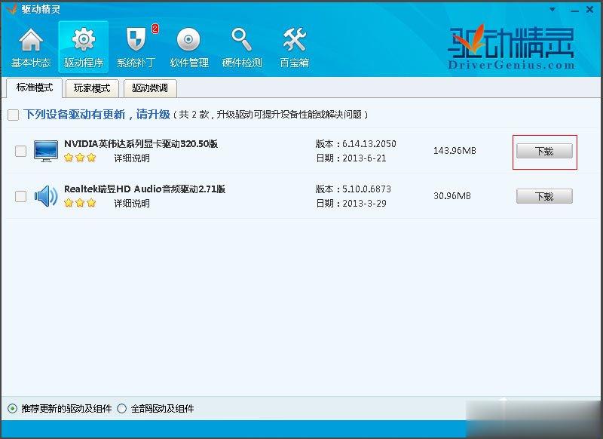
Task: Check the select-all drivers checkbox
Action: (x=13, y=115)
